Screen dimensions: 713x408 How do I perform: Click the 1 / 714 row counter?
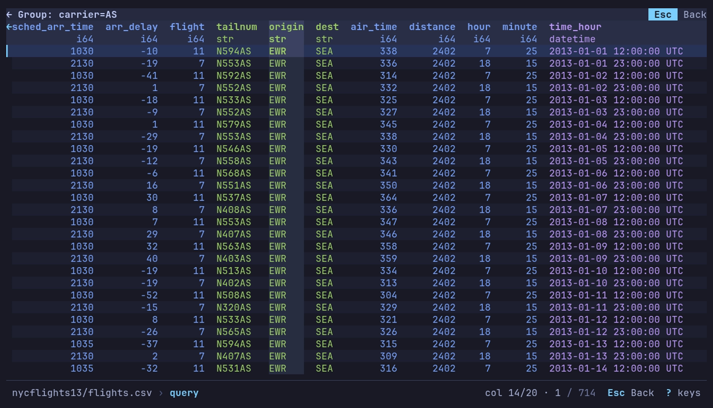click(x=575, y=393)
